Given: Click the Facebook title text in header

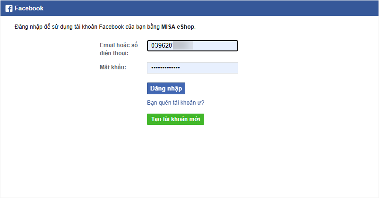Looking at the screenshot, I should 29,8.
